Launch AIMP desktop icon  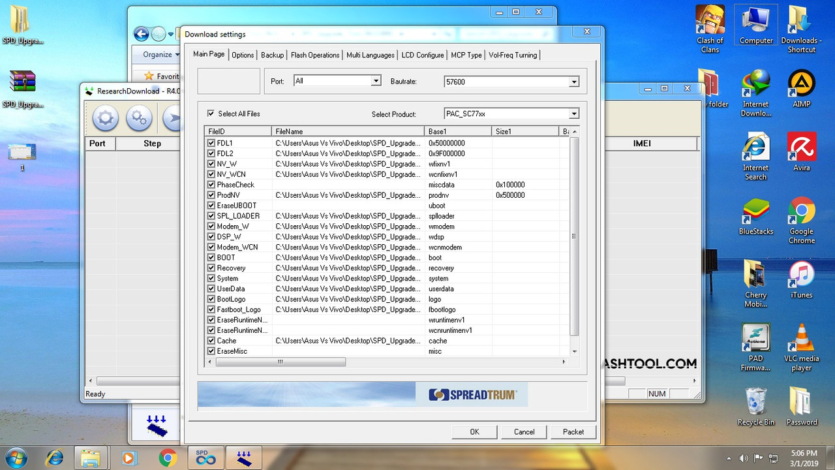801,88
